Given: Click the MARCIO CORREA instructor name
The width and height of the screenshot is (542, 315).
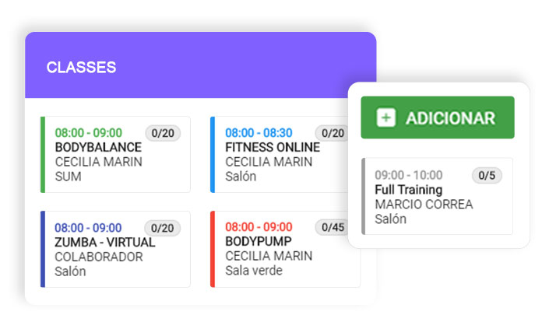Looking at the screenshot, I should 424,205.
